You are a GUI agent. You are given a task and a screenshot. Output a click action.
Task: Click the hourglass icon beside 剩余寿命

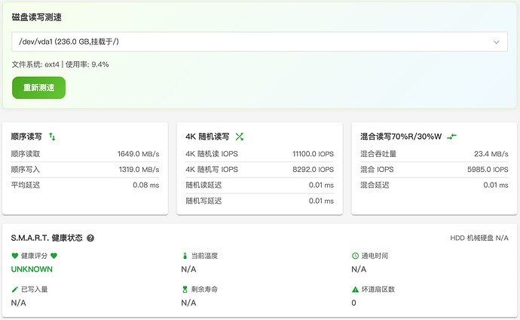point(185,290)
